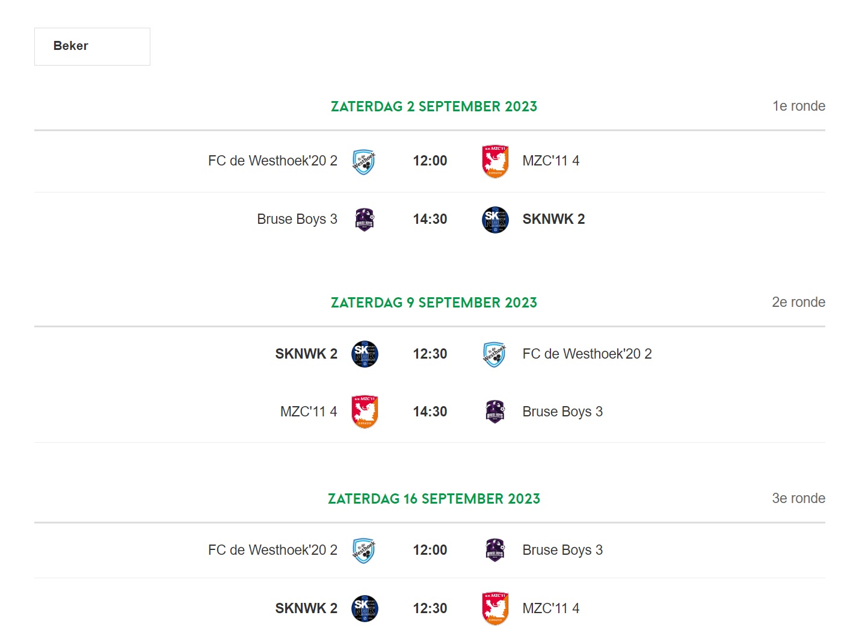Select SKNWK 2 team name in 3e ronde

(x=306, y=608)
